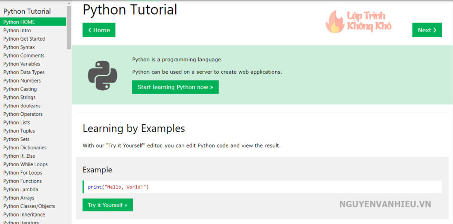
Task: Navigate to Python Variables in sidebar
Action: 22,64
